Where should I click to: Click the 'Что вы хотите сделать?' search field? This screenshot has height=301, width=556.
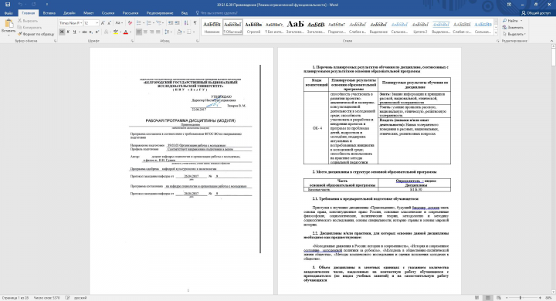coord(216,13)
